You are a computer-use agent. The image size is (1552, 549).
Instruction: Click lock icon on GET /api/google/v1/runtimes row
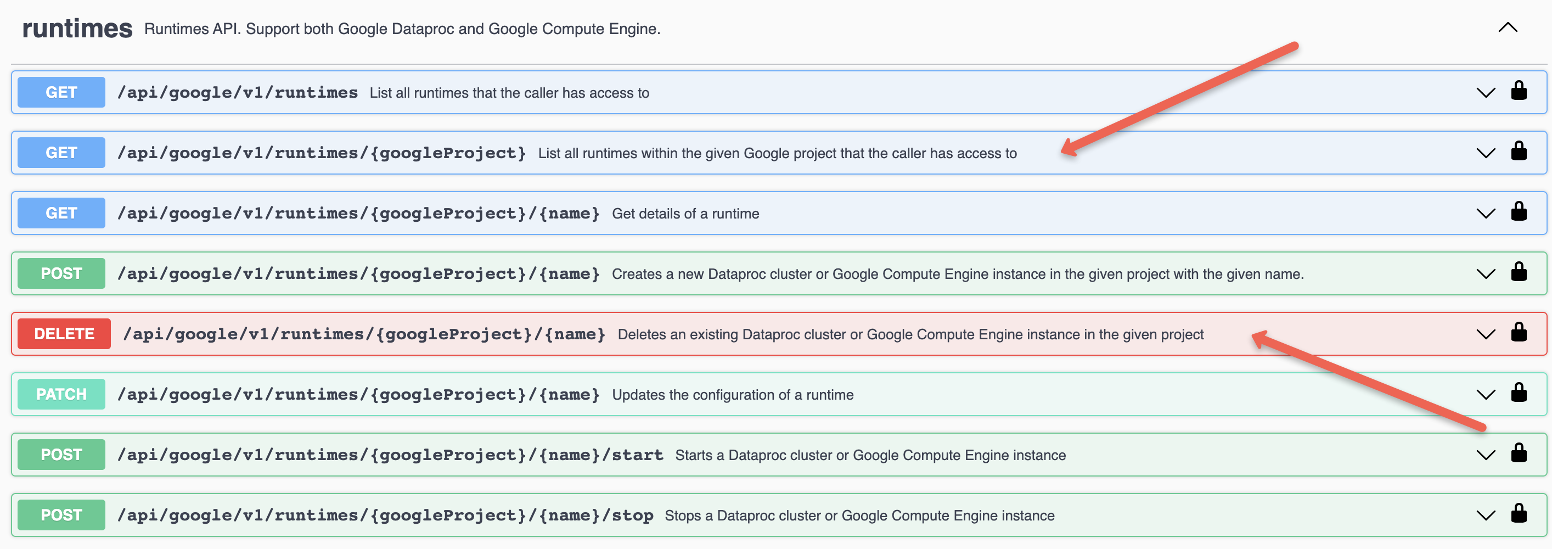[x=1519, y=91]
